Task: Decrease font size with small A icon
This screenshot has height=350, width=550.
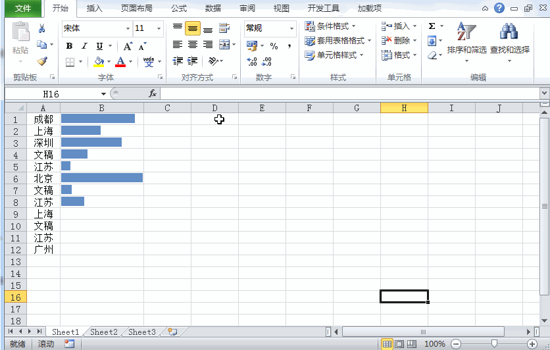Action: 142,46
